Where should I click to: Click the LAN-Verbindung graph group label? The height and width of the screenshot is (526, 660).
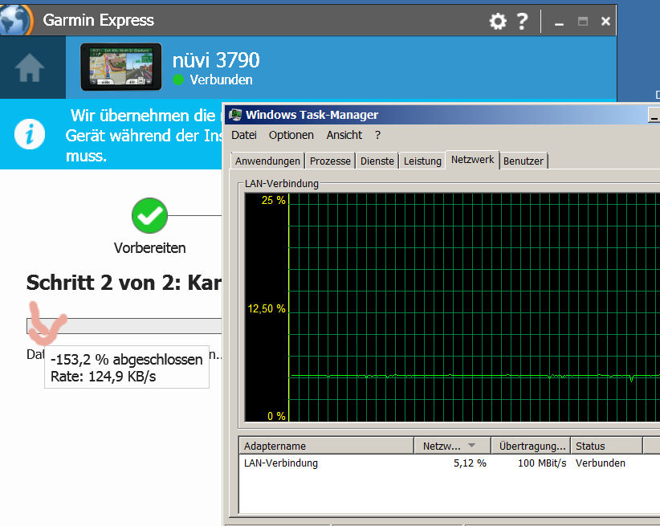click(282, 184)
